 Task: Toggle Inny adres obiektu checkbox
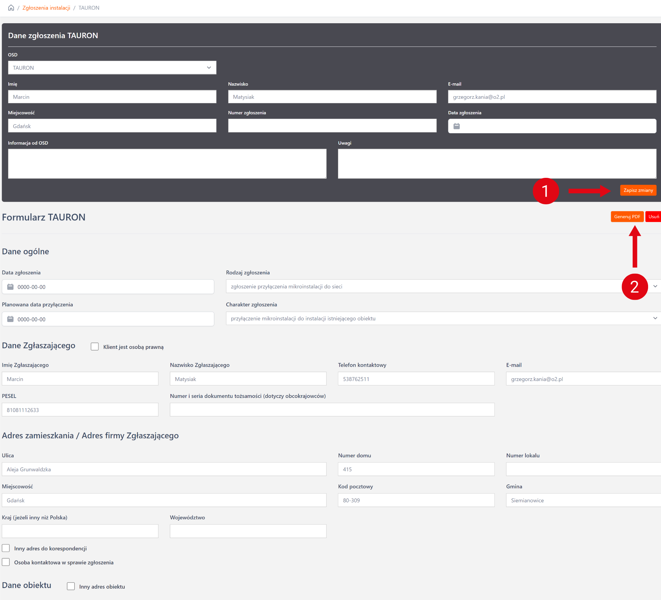tap(71, 586)
